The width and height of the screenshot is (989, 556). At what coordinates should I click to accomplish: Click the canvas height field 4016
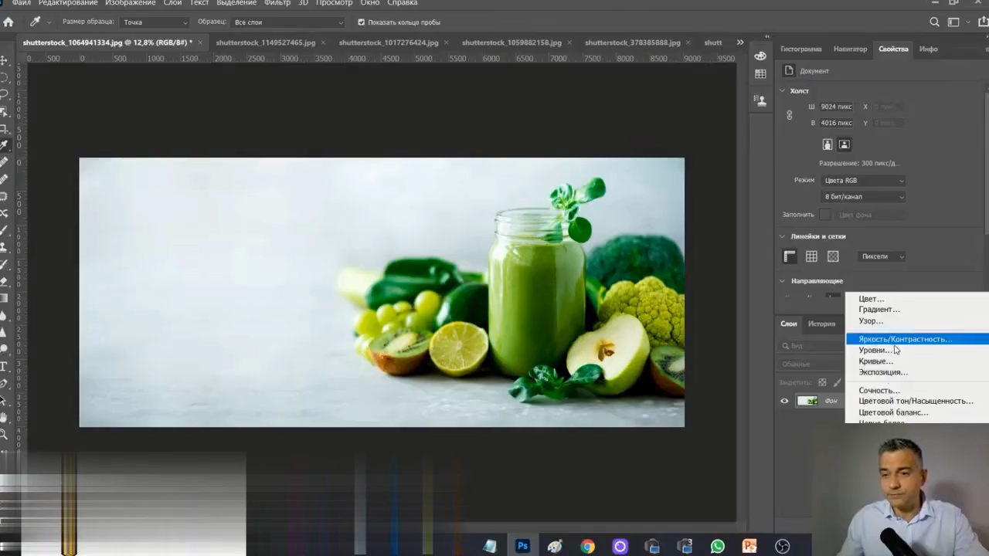[836, 123]
